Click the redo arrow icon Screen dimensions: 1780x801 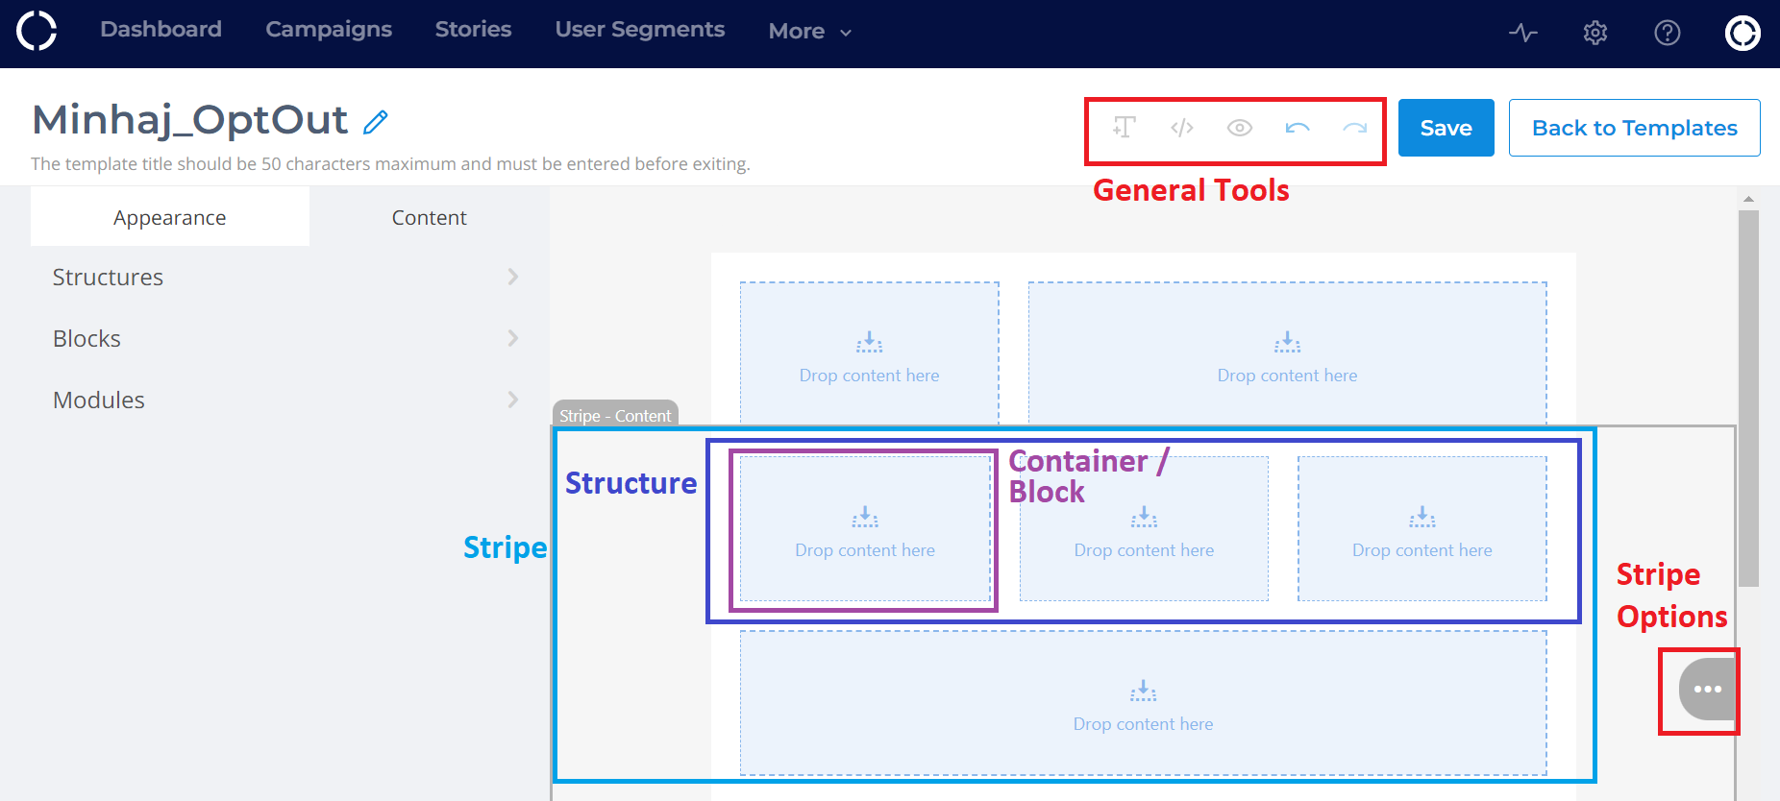click(x=1355, y=128)
